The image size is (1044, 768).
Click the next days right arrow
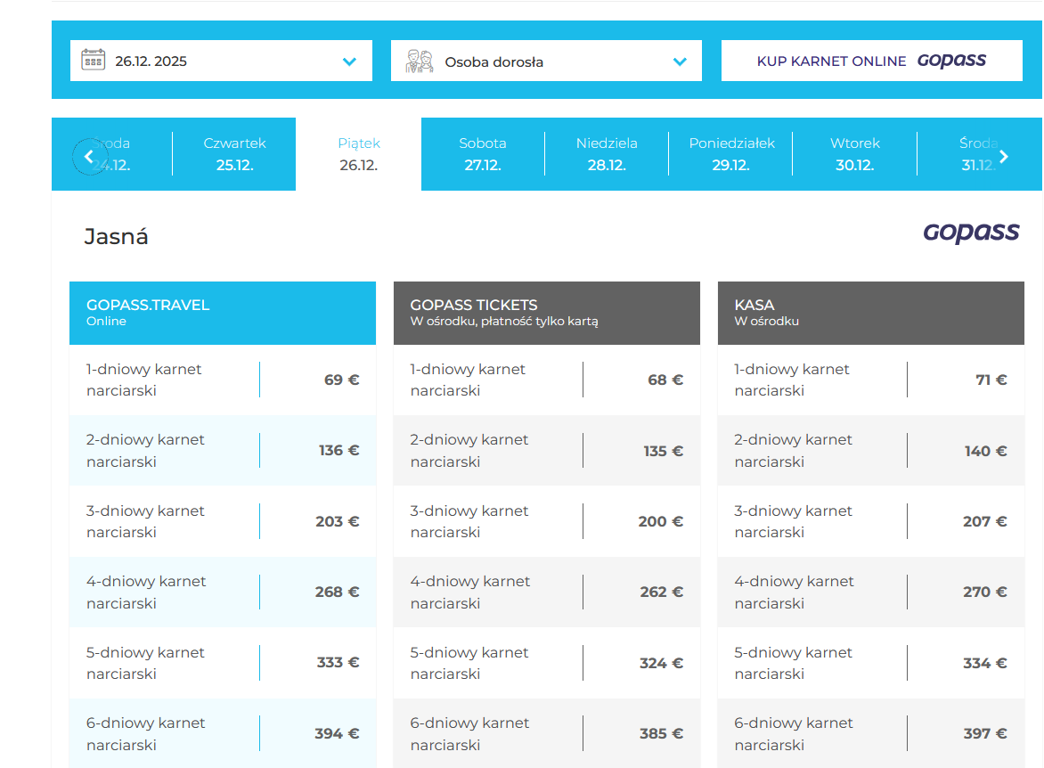(1004, 157)
